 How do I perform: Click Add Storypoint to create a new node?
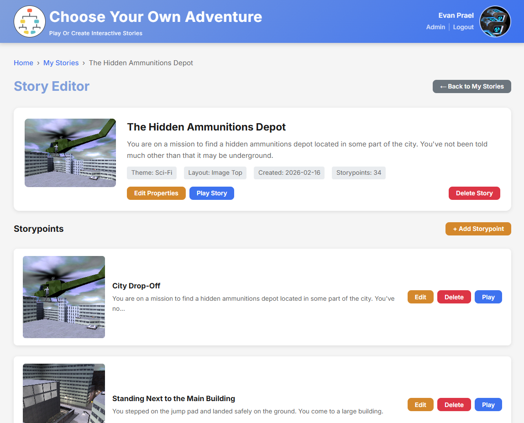[x=478, y=229]
